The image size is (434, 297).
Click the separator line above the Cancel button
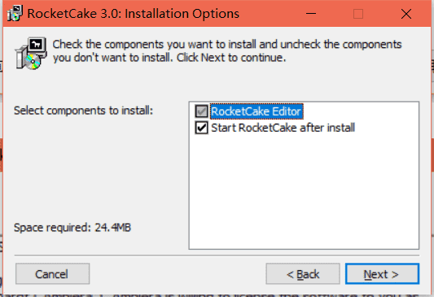point(217,256)
